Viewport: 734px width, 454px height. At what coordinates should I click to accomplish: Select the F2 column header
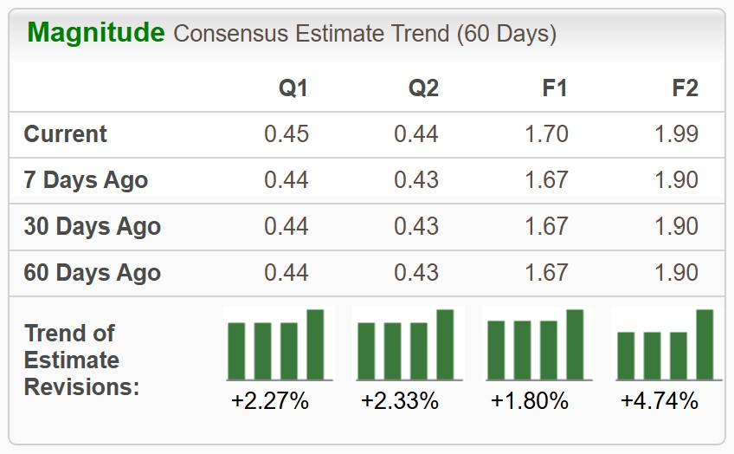[686, 88]
